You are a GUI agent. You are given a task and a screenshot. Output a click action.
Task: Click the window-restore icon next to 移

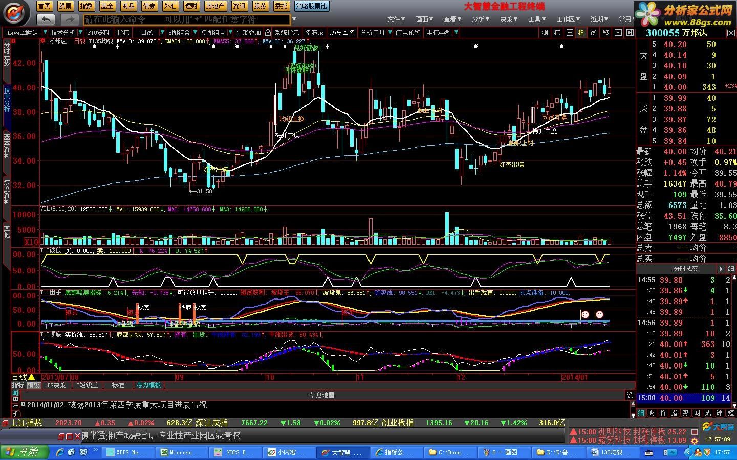pyautogui.click(x=618, y=32)
